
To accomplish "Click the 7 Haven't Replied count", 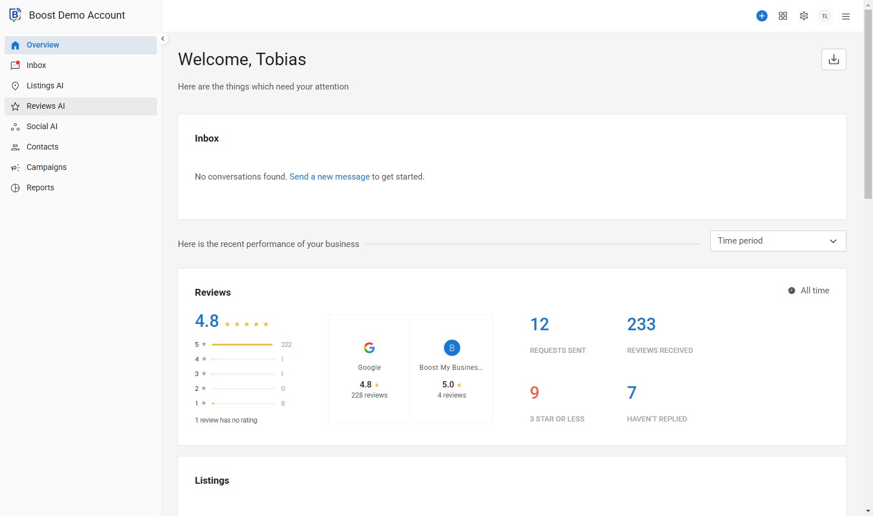I will 632,393.
